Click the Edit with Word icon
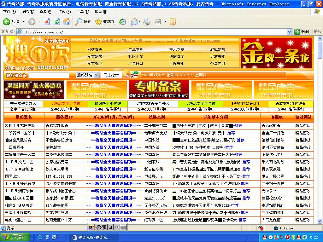This screenshot has height=242, width=323. coord(157,22)
